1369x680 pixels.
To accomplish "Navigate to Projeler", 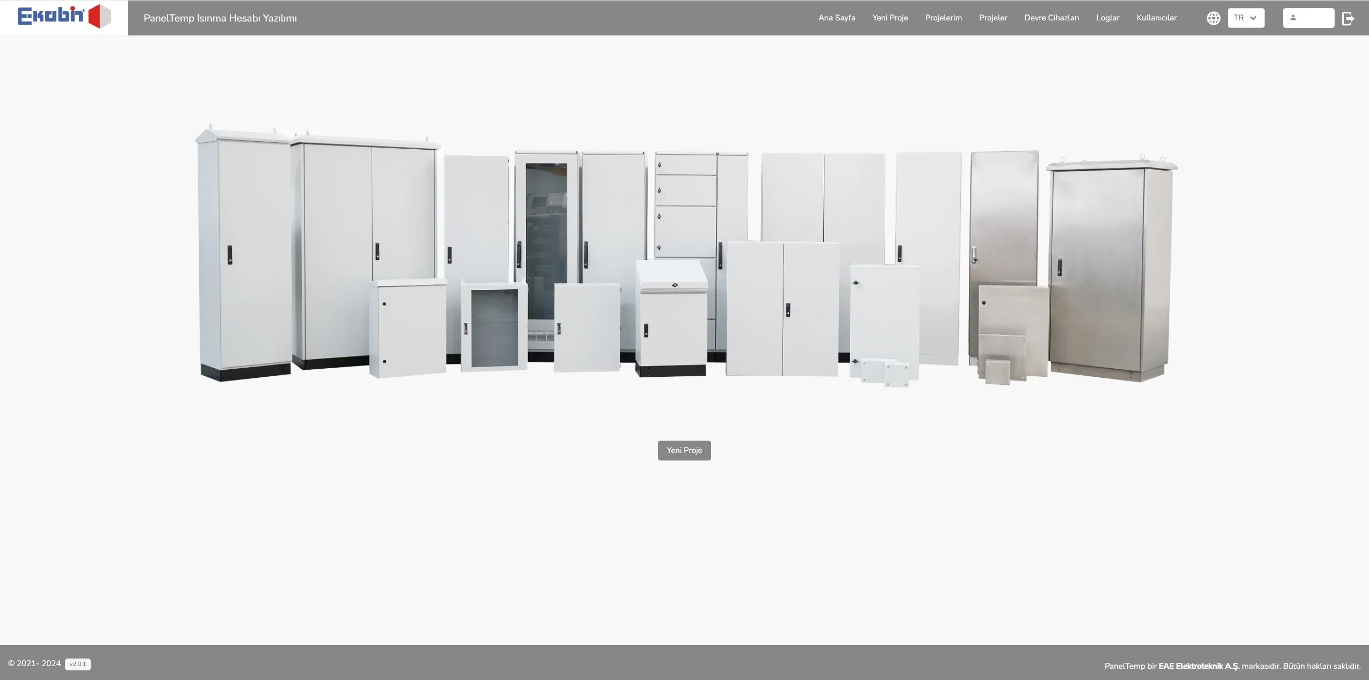I will [993, 18].
